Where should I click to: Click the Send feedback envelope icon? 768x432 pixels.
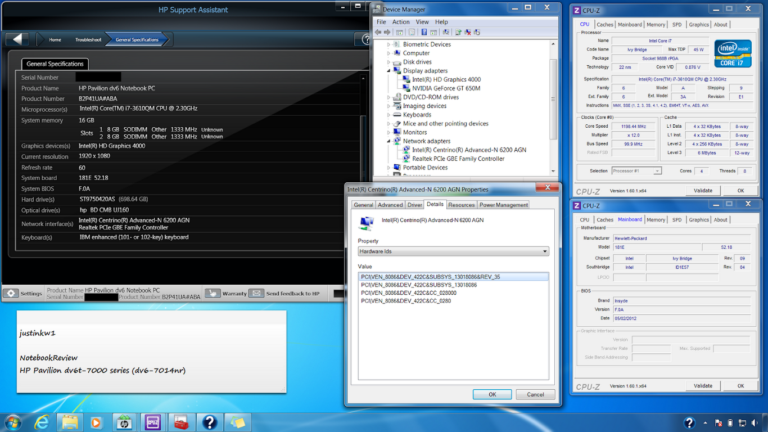point(256,293)
